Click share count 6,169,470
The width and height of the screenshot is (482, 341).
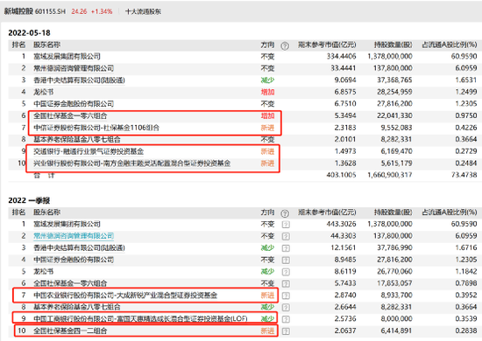(396, 151)
